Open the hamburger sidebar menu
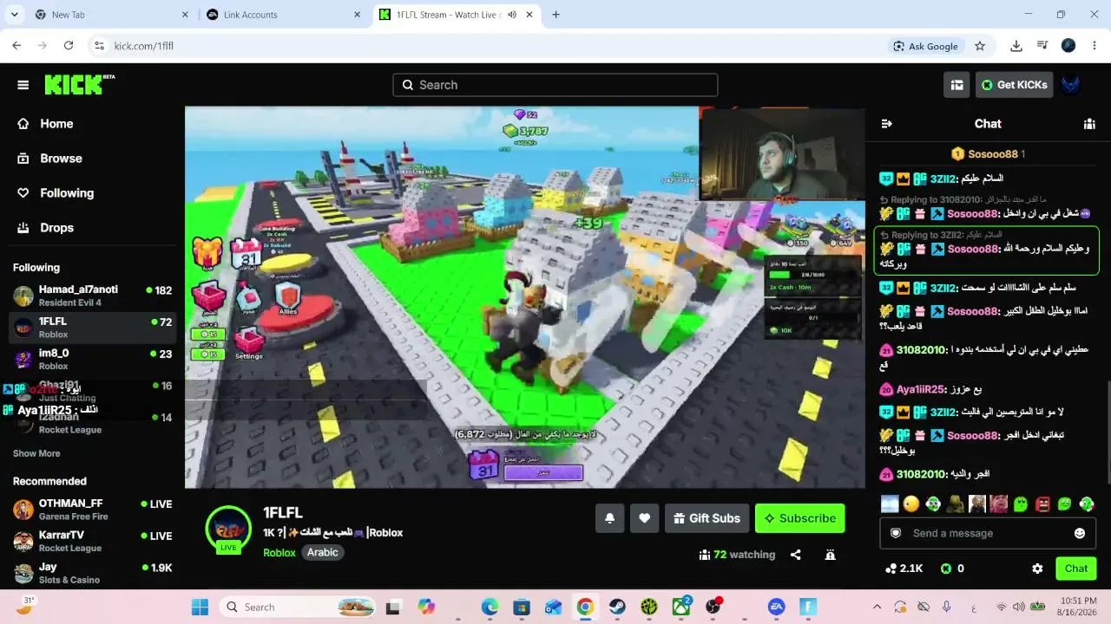This screenshot has height=624, width=1111. (x=23, y=85)
